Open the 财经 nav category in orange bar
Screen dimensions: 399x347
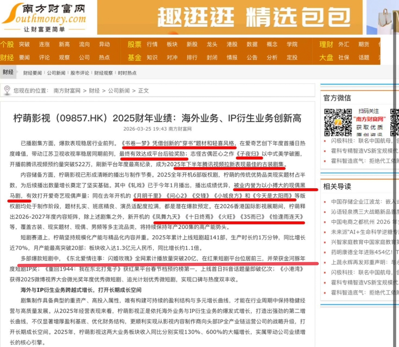click(7, 57)
